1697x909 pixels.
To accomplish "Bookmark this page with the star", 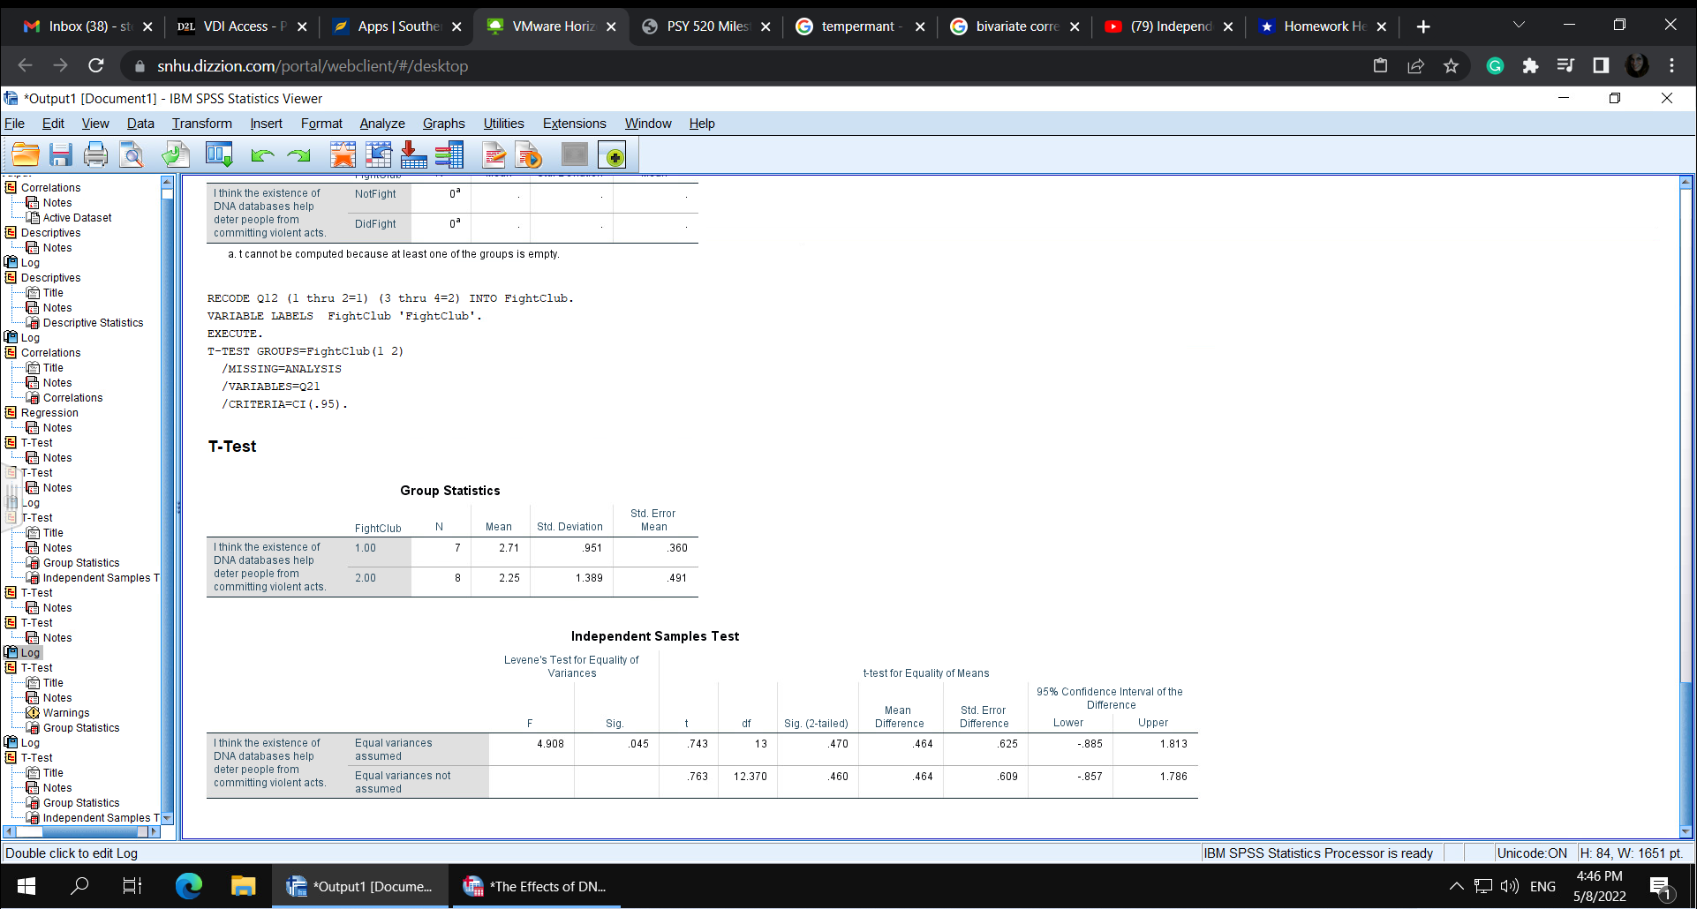I will (x=1451, y=65).
